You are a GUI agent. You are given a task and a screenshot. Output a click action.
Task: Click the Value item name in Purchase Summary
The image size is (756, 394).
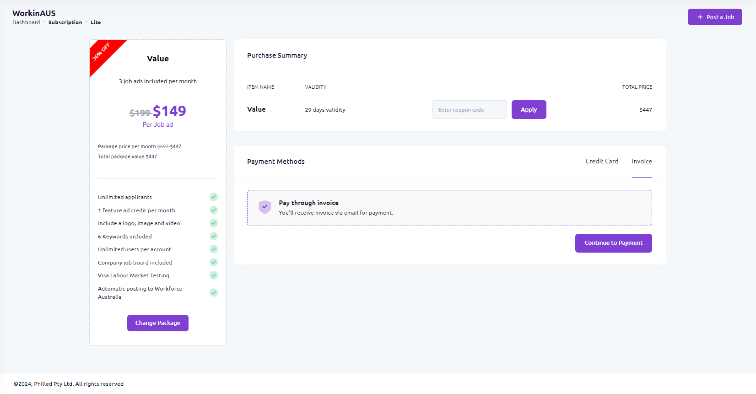[x=256, y=109]
